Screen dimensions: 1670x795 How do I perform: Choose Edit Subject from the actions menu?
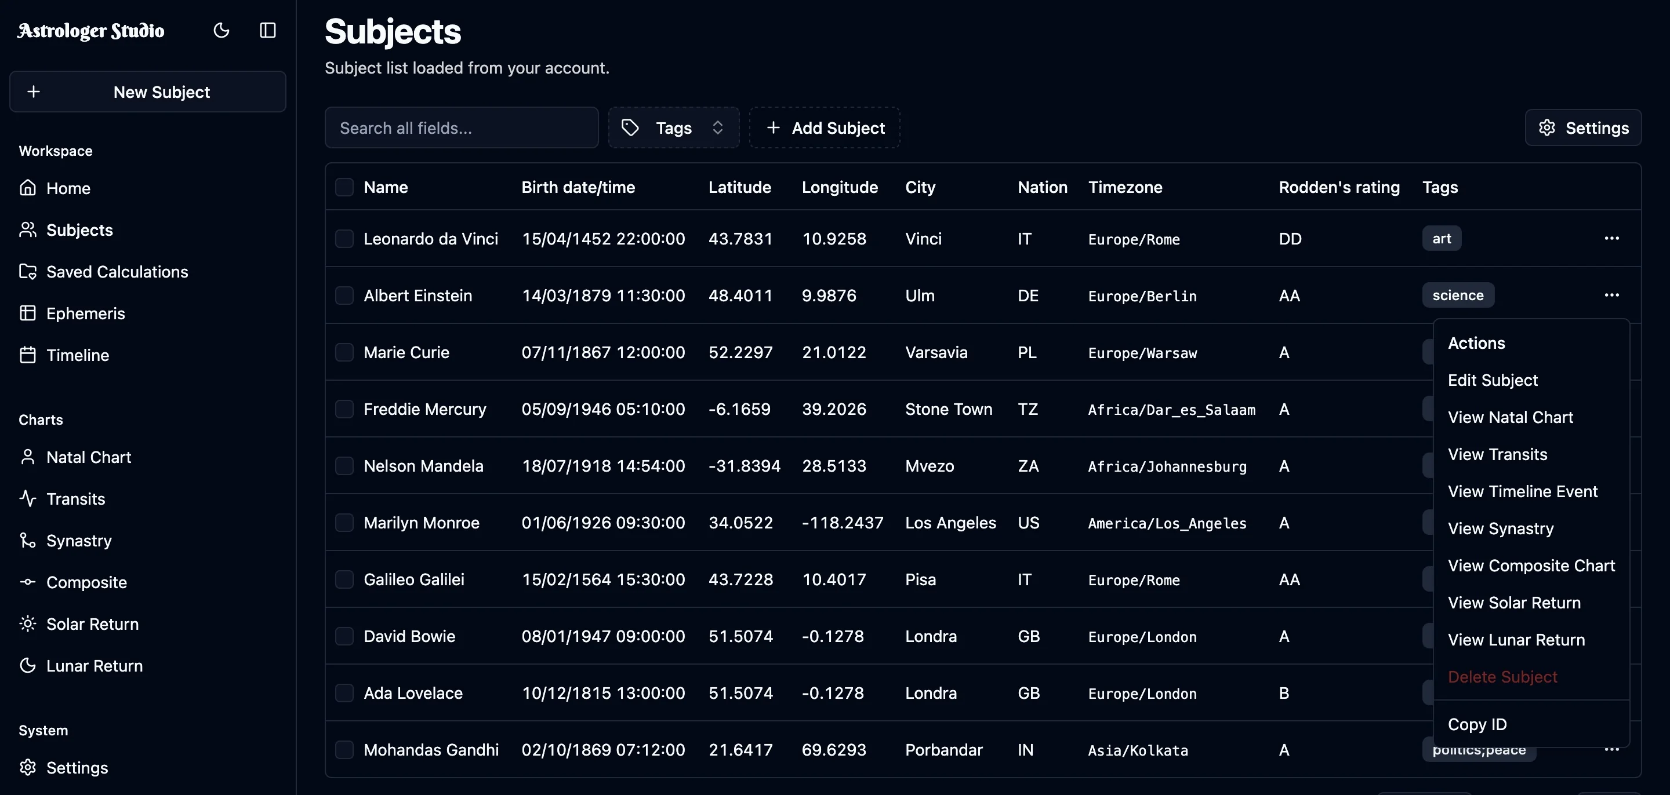pyautogui.click(x=1493, y=380)
